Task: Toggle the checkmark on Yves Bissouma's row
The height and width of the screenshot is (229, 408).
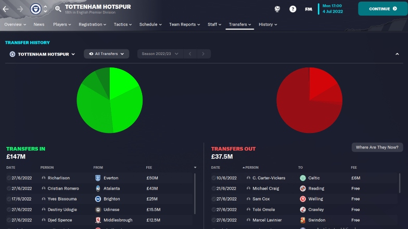Action: (x=8, y=199)
